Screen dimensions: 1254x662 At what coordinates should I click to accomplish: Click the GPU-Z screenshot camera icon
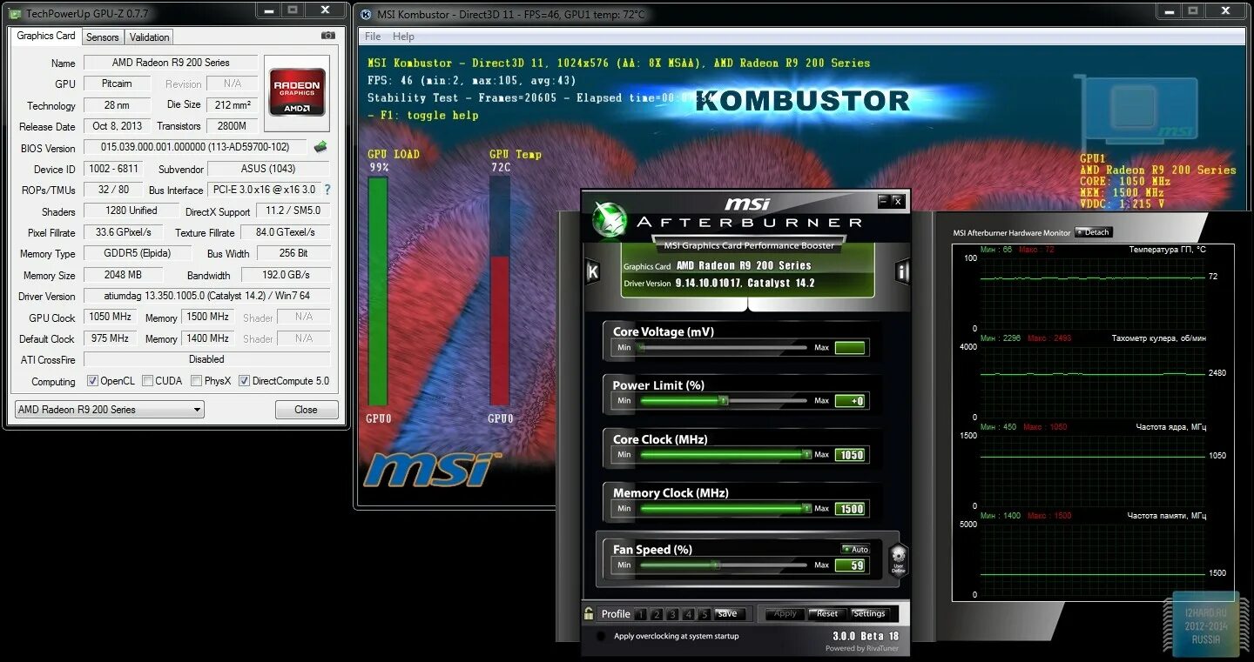[327, 36]
